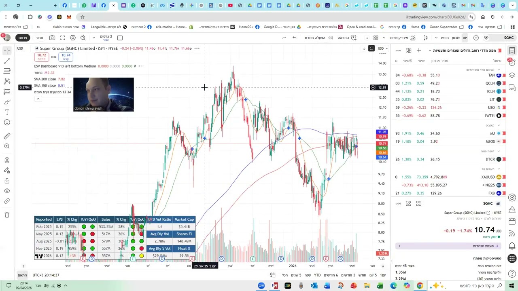518x291 pixels.
Task: Activate the zoom in tool
Action: [7, 146]
